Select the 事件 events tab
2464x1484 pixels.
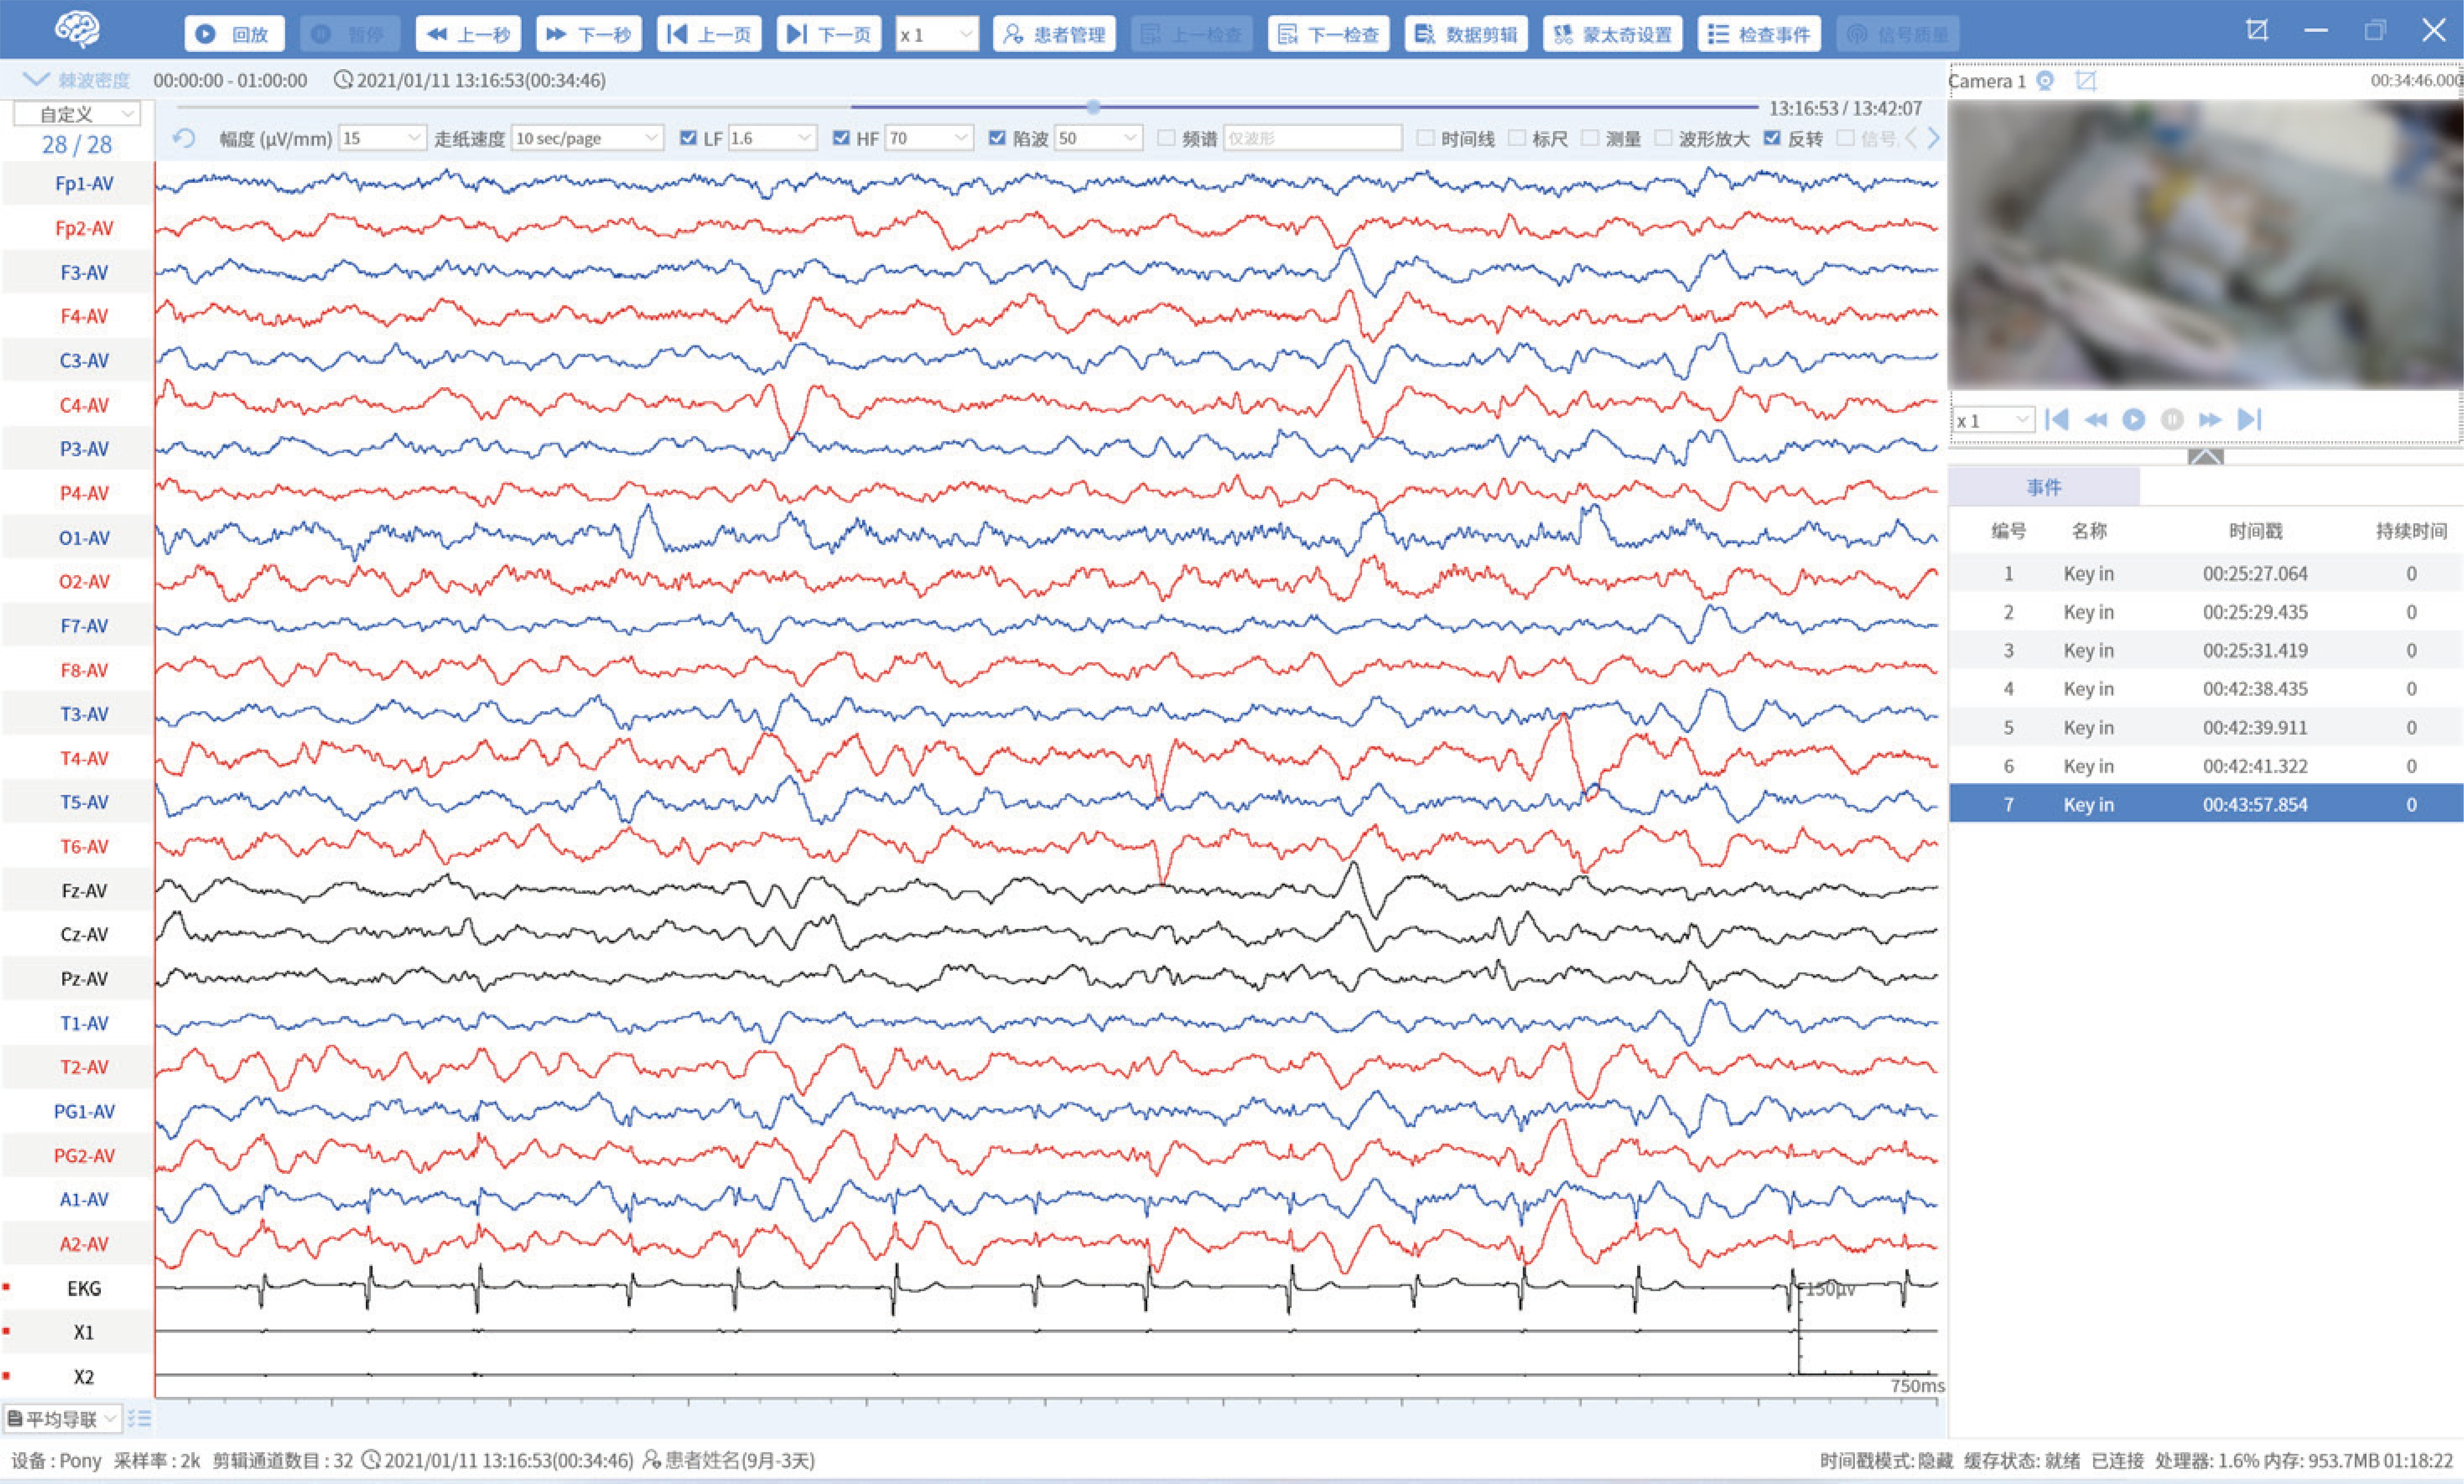[x=2044, y=487]
